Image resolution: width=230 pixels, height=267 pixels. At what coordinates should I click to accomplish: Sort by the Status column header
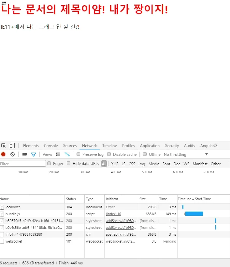pyautogui.click(x=75, y=199)
